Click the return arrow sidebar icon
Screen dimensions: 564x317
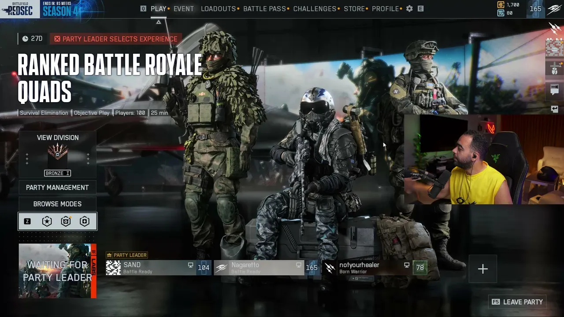point(554,109)
